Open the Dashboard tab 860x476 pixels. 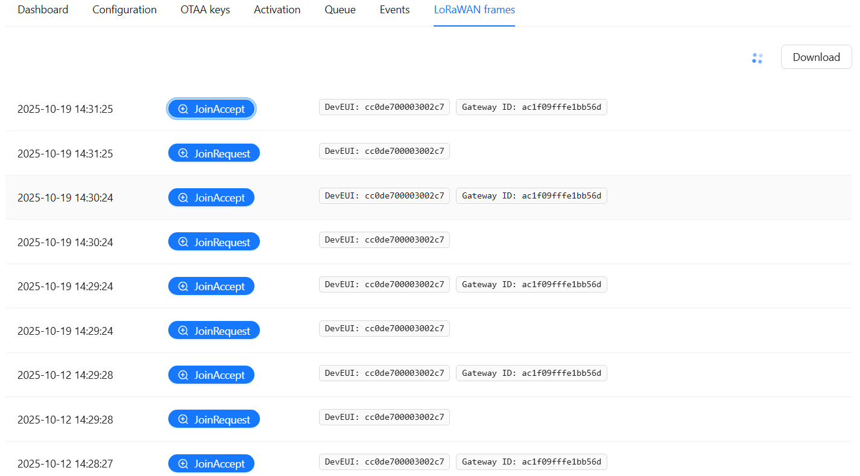43,10
